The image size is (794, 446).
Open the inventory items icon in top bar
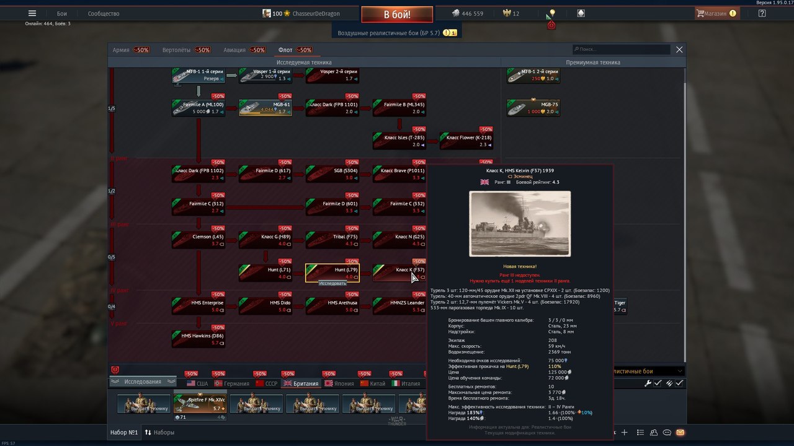(581, 13)
